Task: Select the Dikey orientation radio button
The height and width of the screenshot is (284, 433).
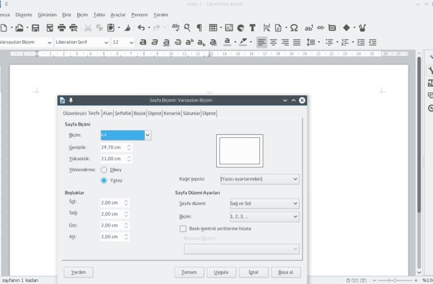Action: tap(104, 169)
